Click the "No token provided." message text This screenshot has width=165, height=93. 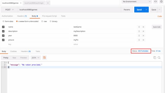(32, 65)
